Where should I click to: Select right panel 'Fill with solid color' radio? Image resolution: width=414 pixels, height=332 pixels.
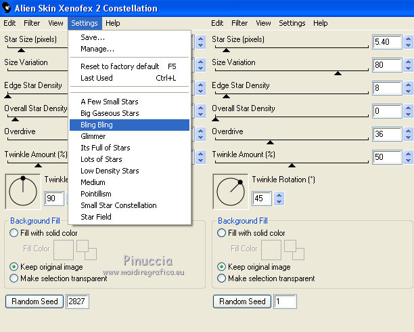(x=222, y=233)
